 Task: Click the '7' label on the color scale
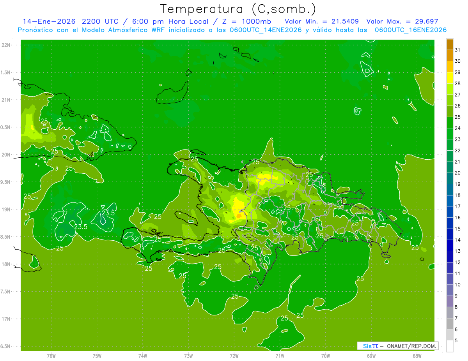[x=456, y=318]
